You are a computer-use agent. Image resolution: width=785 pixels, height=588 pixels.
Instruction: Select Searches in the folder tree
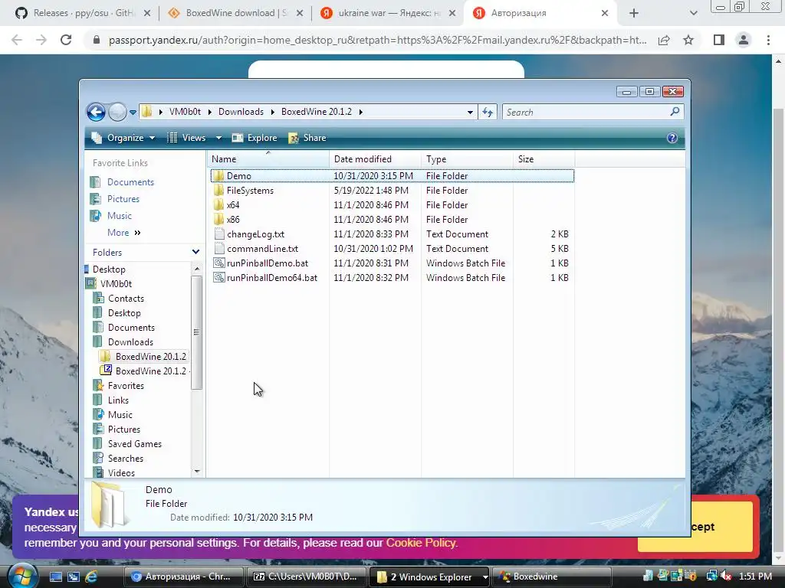tap(125, 458)
